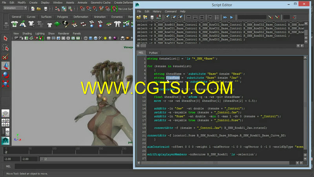Viewport: 314px width, 177px height.
Task: Click history pane horizontal scrollbar thumb
Action: pos(143,46)
